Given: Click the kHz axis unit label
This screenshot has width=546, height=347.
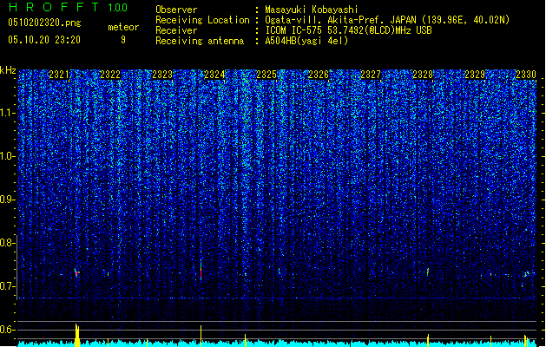Looking at the screenshot, I should pos(8,70).
